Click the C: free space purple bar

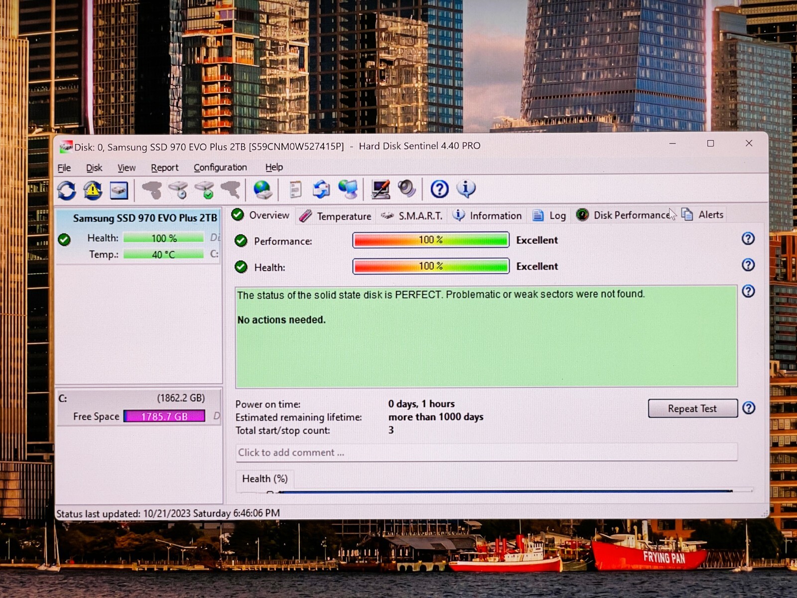164,417
